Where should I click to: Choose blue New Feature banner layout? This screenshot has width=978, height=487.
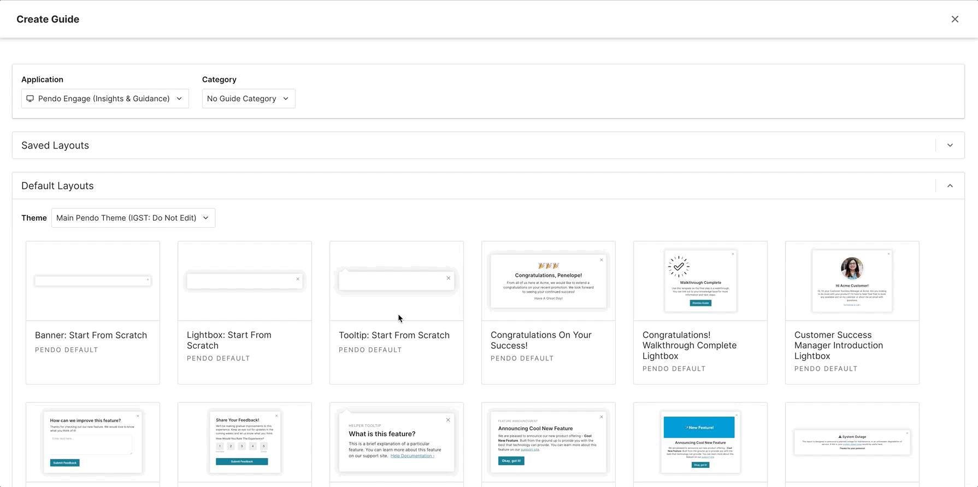[700, 442]
